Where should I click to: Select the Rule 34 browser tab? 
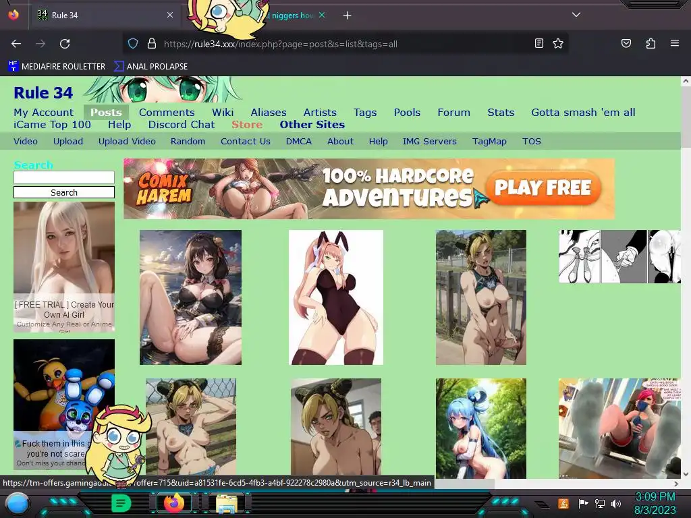pos(105,15)
